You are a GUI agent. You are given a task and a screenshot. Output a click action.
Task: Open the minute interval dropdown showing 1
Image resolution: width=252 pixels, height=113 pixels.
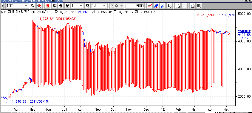pos(81,6)
